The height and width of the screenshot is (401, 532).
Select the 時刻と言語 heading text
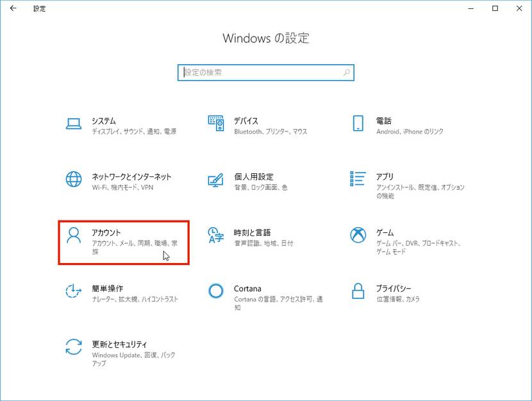point(253,233)
